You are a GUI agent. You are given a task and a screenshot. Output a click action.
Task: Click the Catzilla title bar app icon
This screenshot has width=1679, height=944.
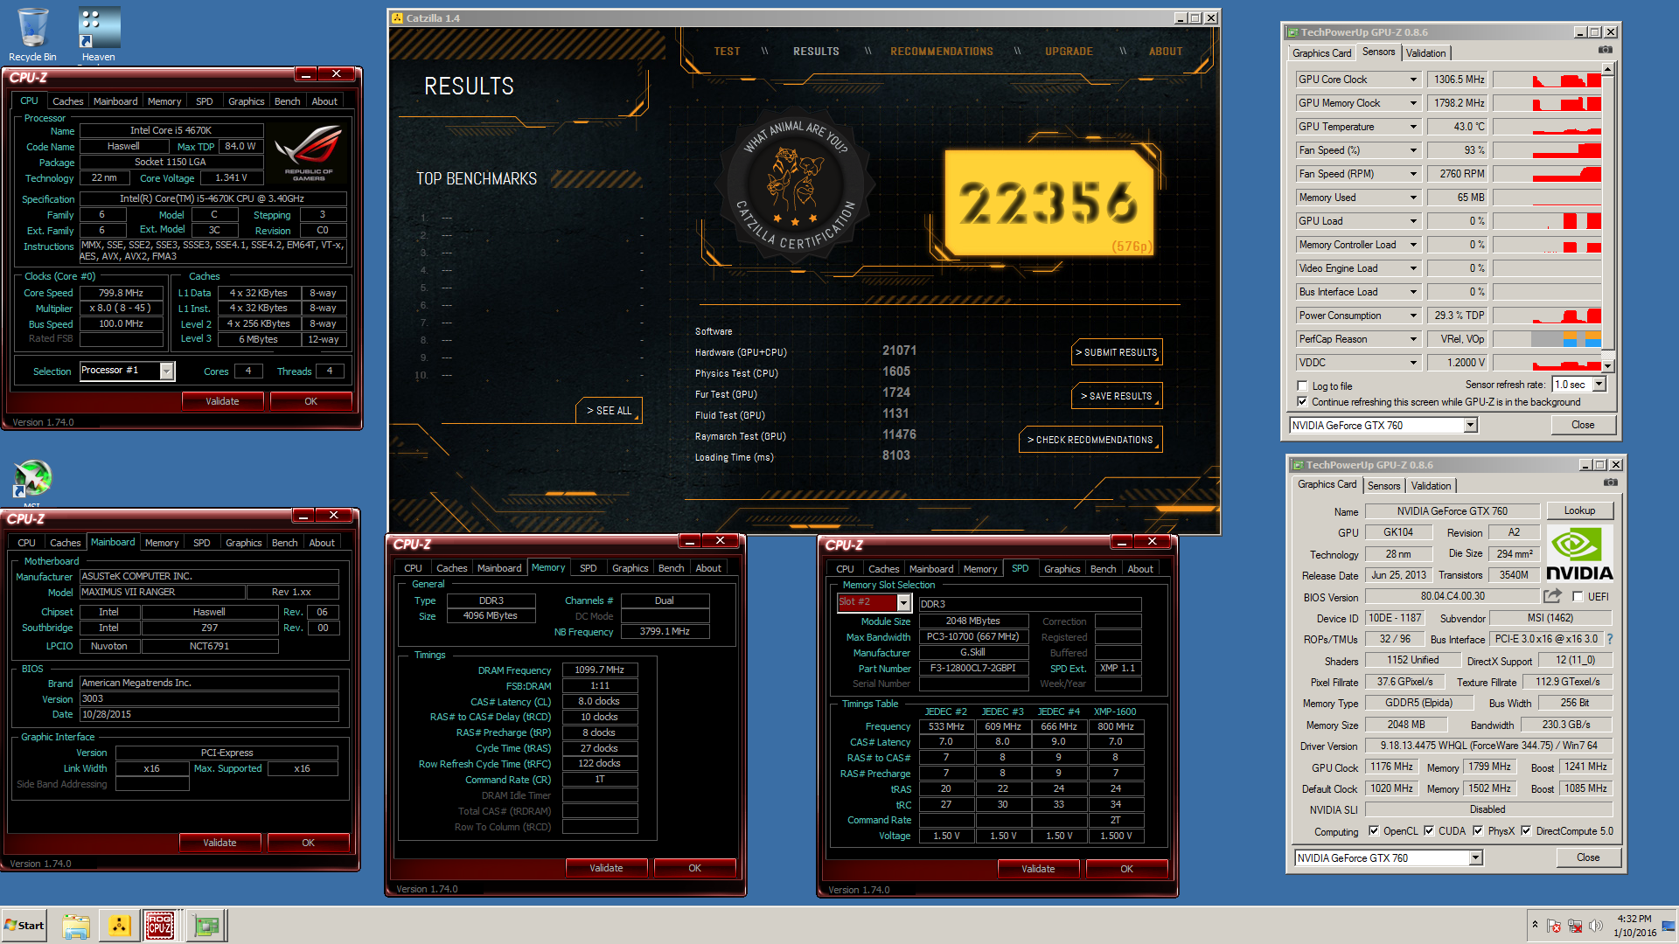point(397,17)
